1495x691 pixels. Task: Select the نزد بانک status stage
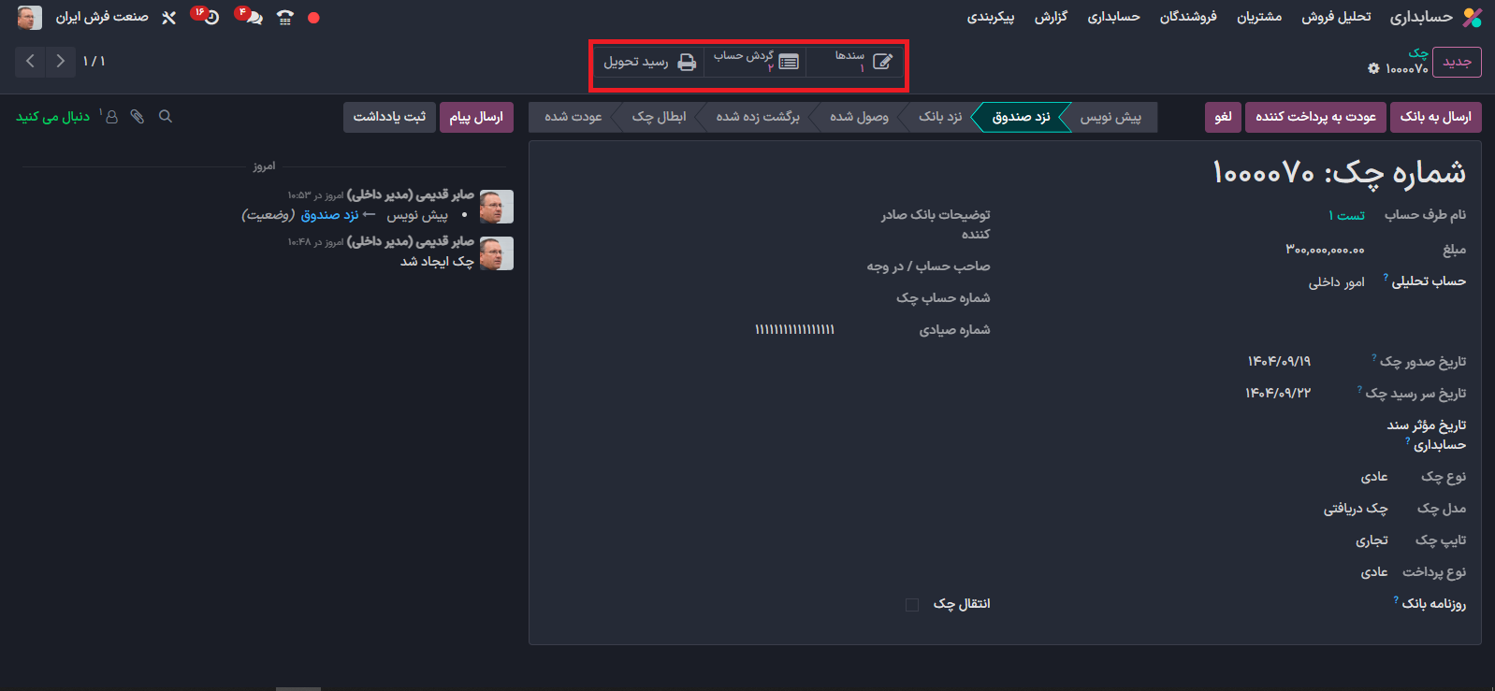point(940,117)
